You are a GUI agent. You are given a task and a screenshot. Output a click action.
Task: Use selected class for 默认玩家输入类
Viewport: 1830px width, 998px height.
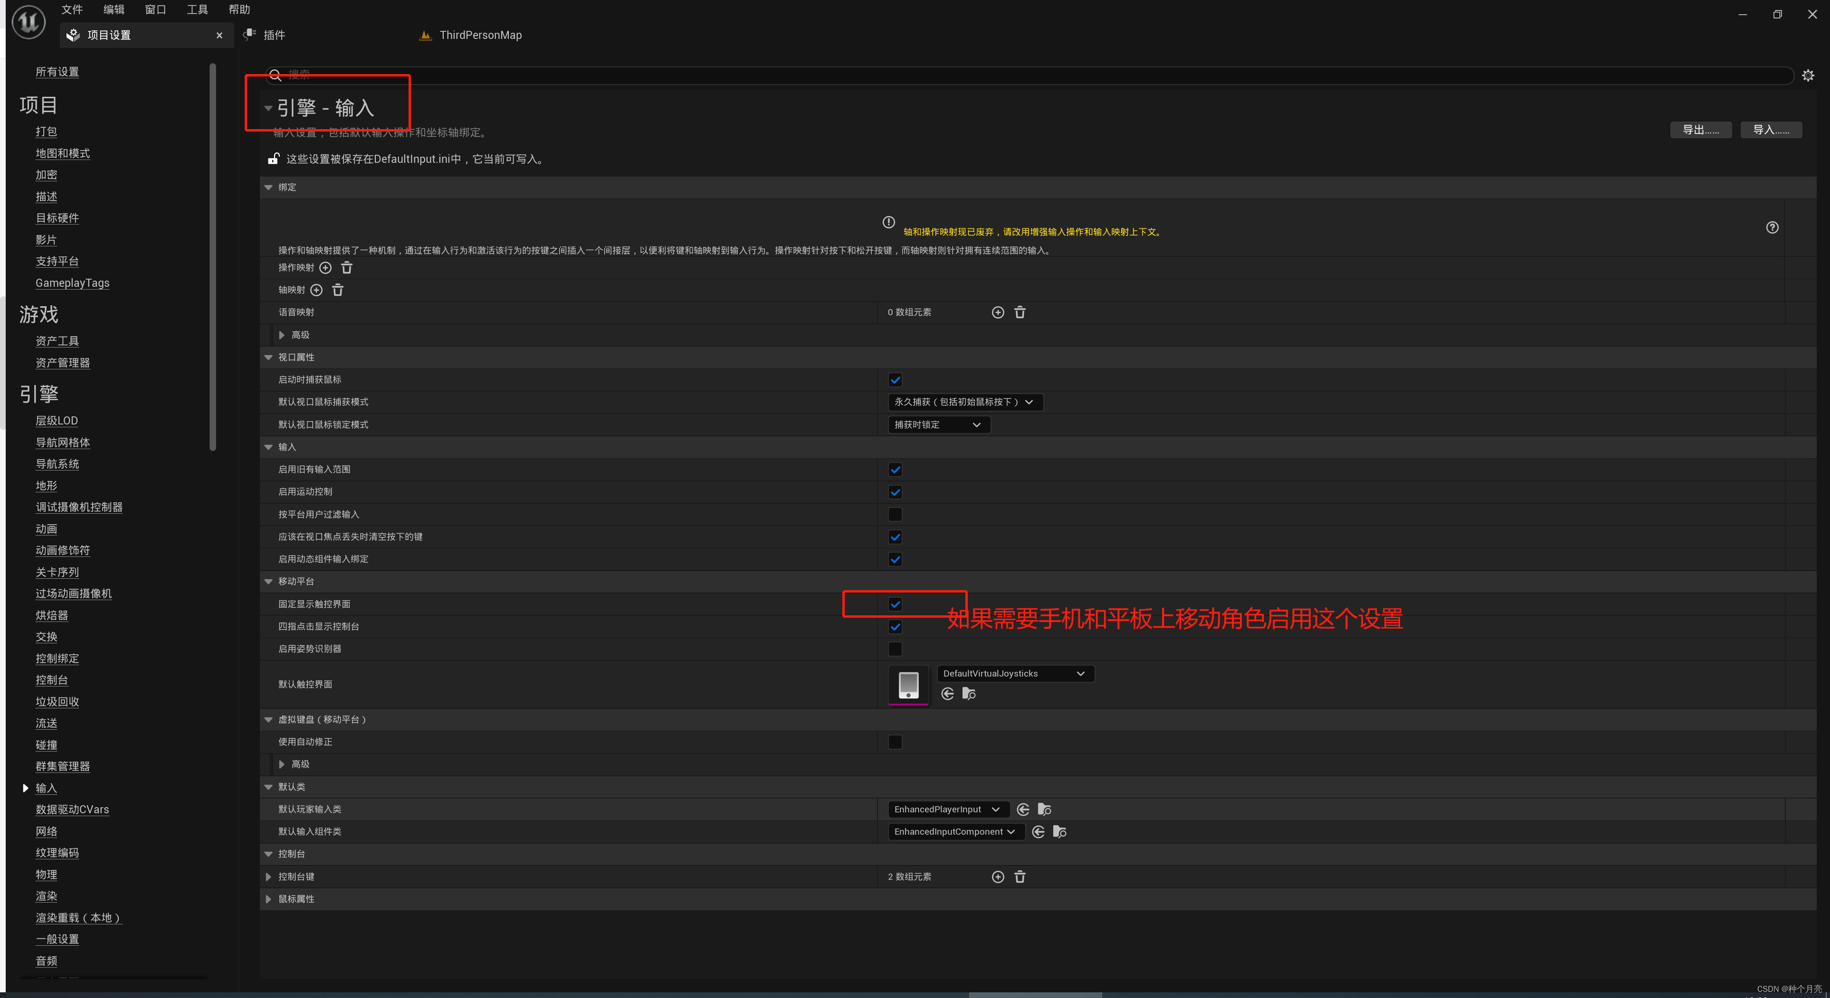tap(1023, 809)
